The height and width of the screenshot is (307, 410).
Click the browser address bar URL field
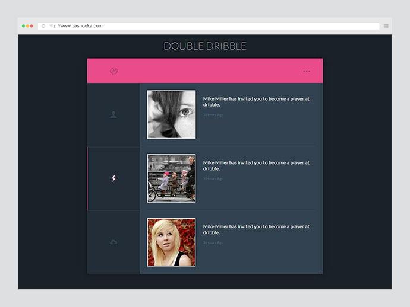point(209,26)
